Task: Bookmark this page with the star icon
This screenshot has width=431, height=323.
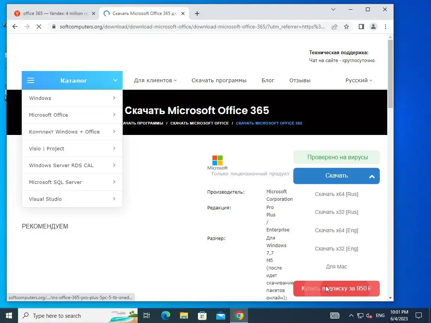Action: pos(346,27)
